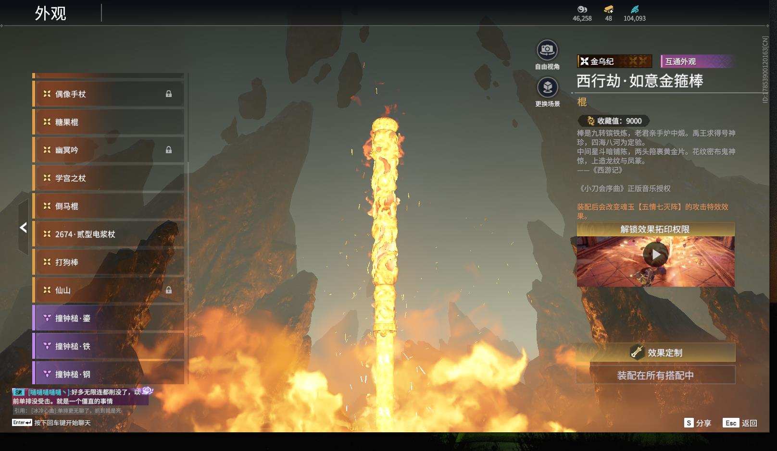The height and width of the screenshot is (451, 777).
Task: Open 效果定制 effect customization
Action: [x=656, y=353]
